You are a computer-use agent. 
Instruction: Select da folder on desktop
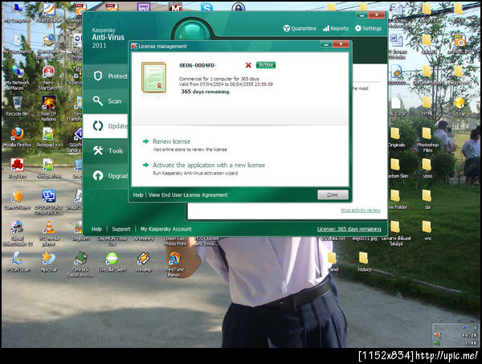click(427, 199)
